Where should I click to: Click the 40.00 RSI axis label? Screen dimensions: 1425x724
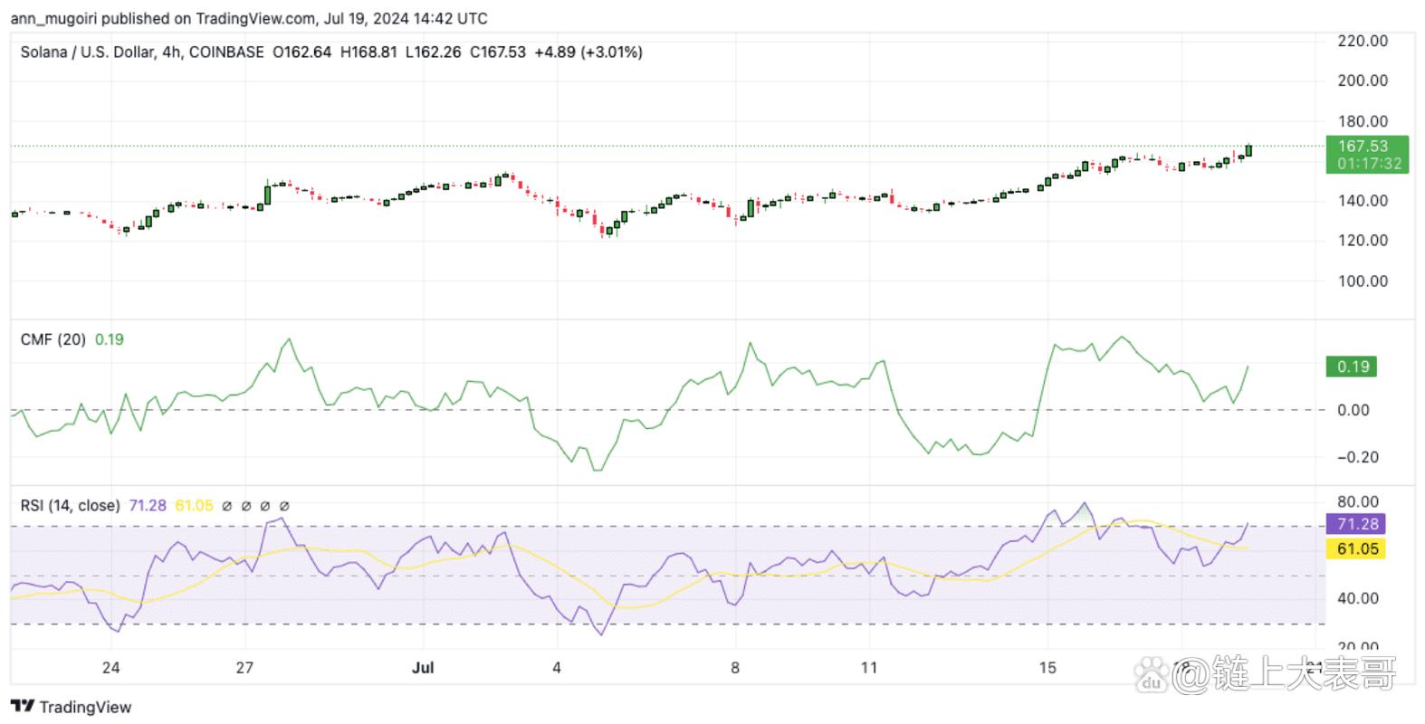tap(1357, 598)
